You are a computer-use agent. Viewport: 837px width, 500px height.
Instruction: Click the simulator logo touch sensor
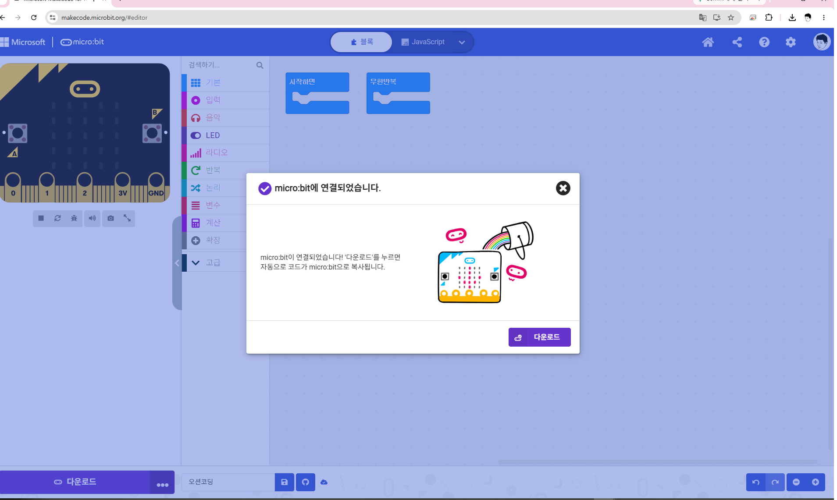pyautogui.click(x=85, y=89)
